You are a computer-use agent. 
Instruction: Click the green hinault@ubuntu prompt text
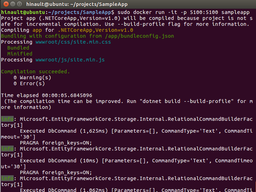click(22, 12)
